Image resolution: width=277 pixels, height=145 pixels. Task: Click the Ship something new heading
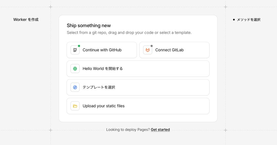click(x=89, y=26)
